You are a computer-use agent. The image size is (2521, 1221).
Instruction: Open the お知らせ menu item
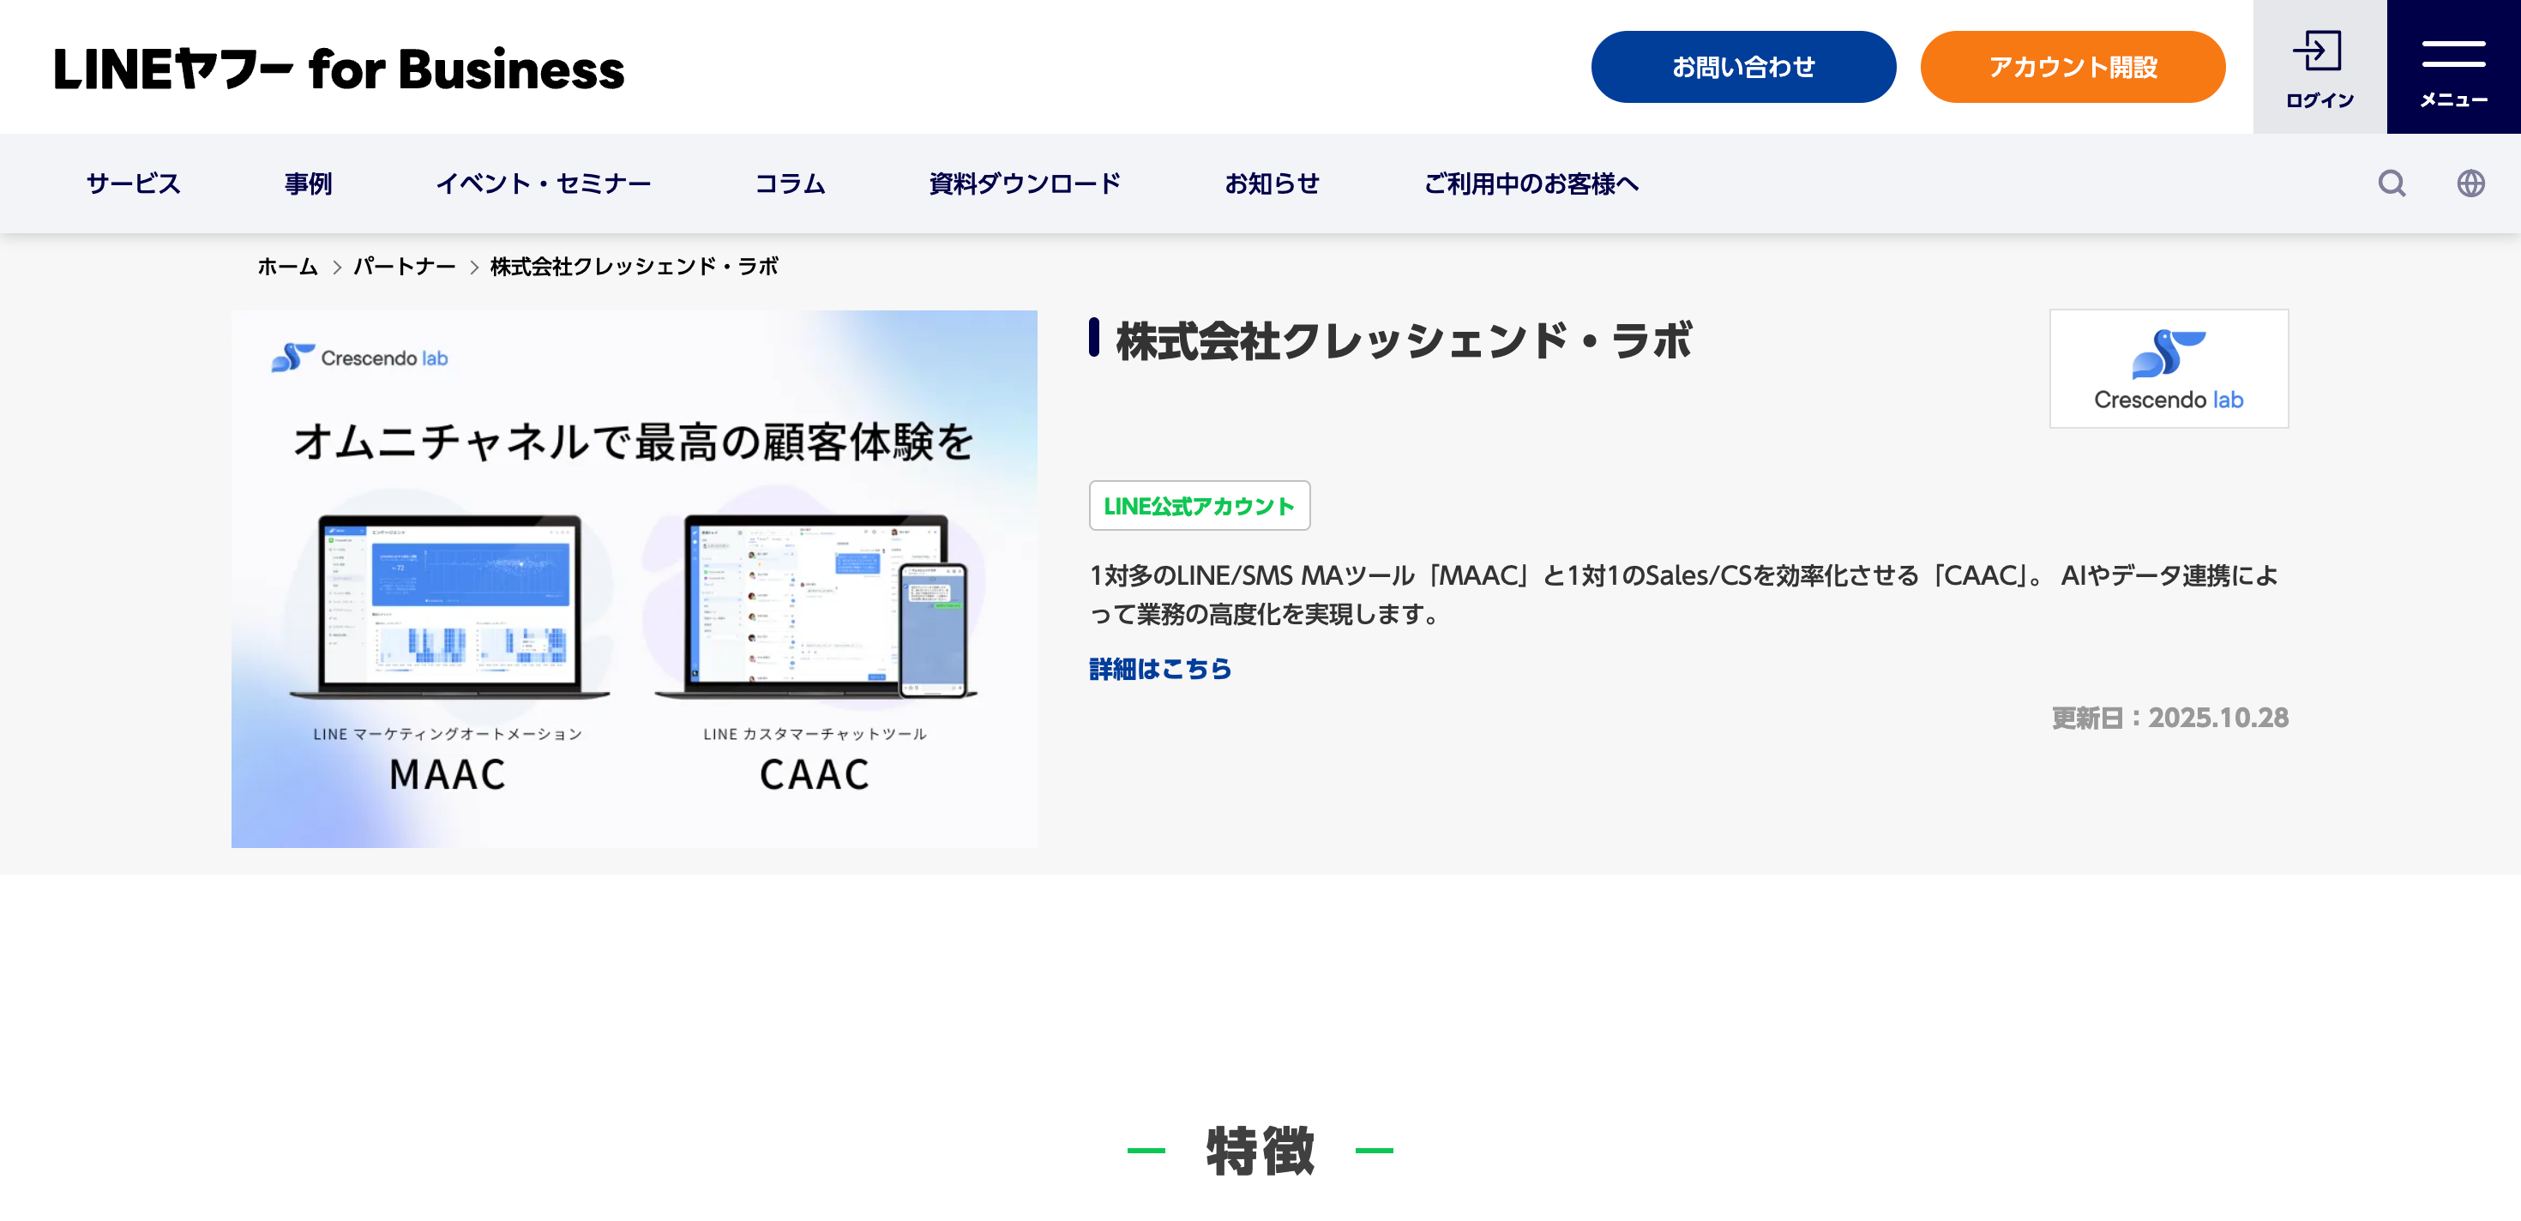pyautogui.click(x=1272, y=184)
